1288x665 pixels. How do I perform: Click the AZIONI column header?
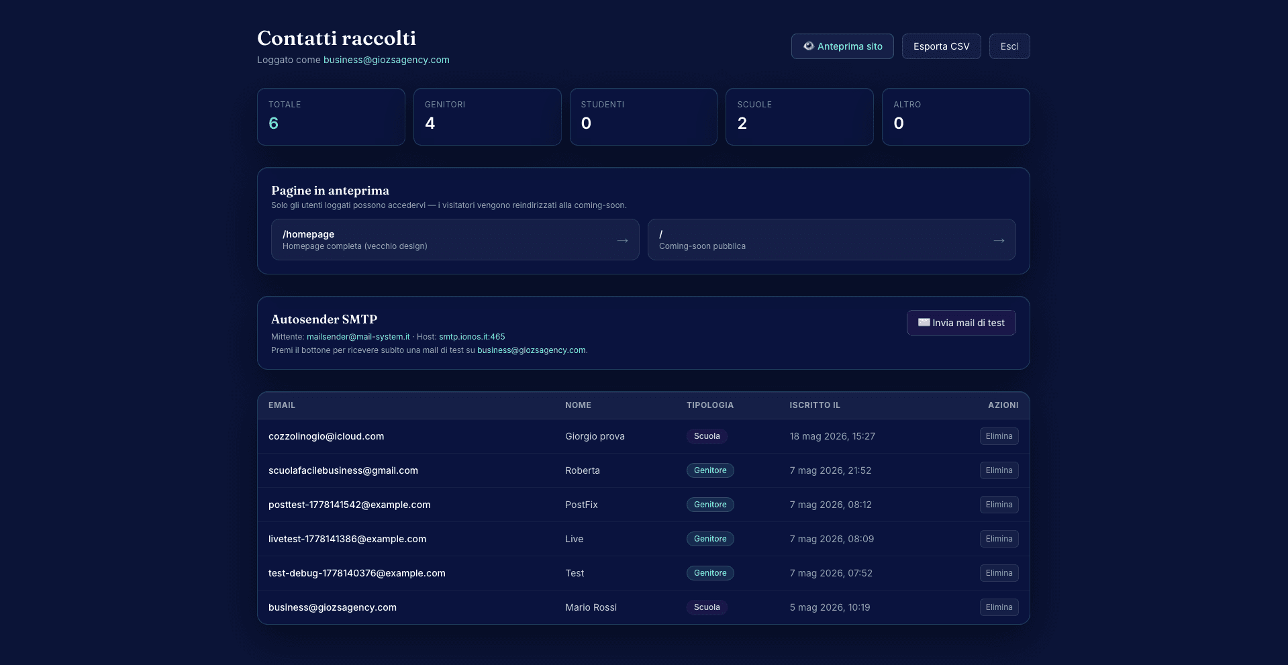tap(1003, 405)
